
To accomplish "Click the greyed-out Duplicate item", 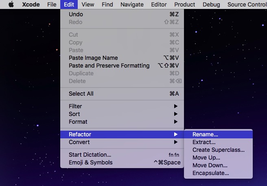I will [122, 73].
